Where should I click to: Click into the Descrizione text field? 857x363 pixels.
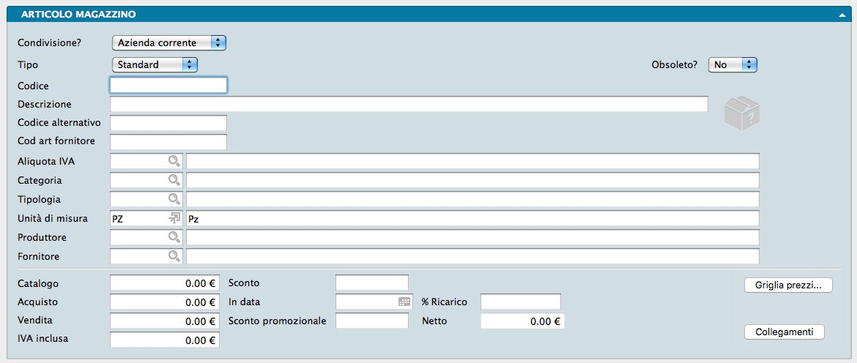coord(409,104)
